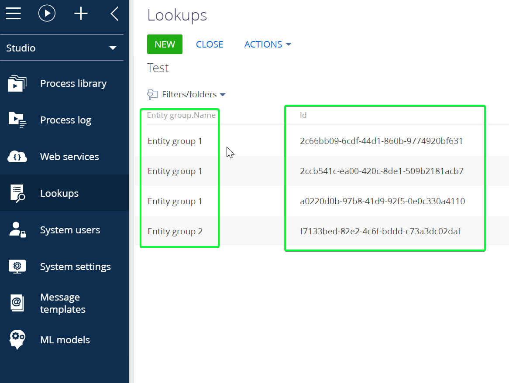Click the Entity group 2 cell
The image size is (509, 383).
coord(175,231)
